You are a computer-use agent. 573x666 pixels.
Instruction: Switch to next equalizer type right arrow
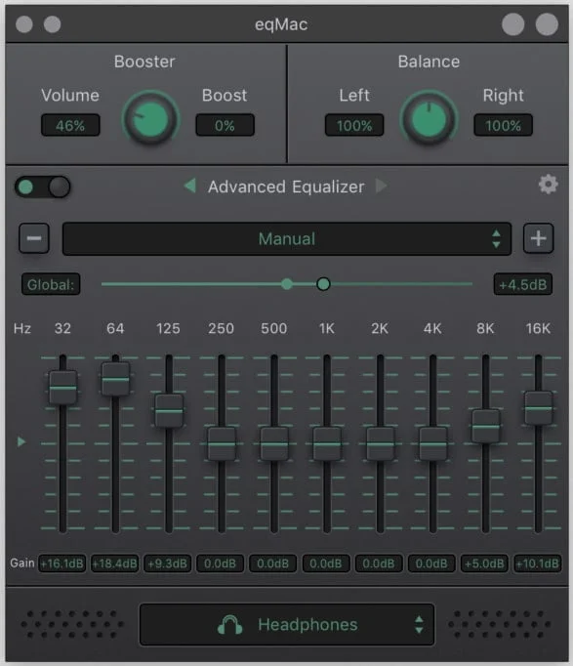pyautogui.click(x=381, y=186)
